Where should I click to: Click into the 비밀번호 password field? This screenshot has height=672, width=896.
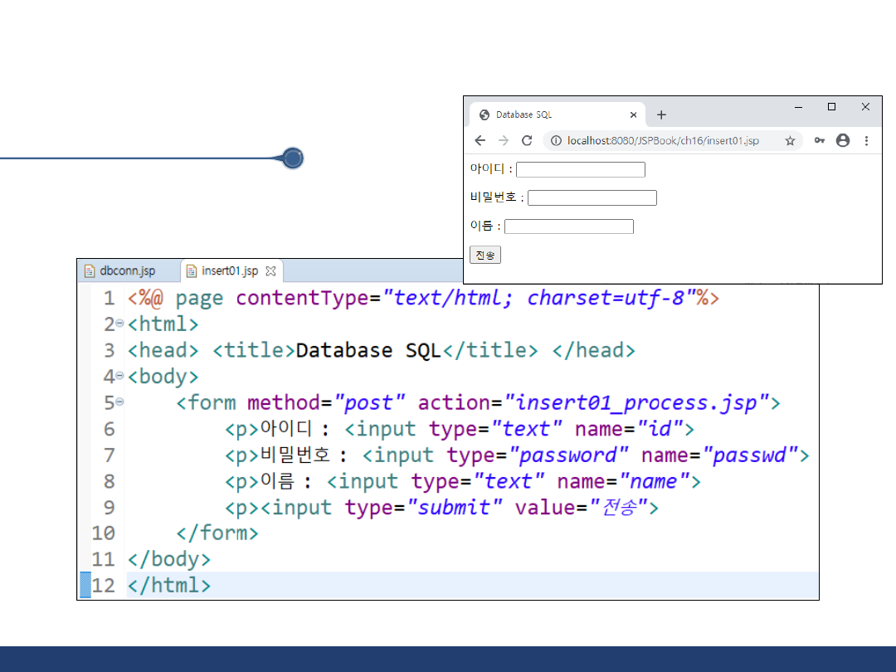[592, 197]
